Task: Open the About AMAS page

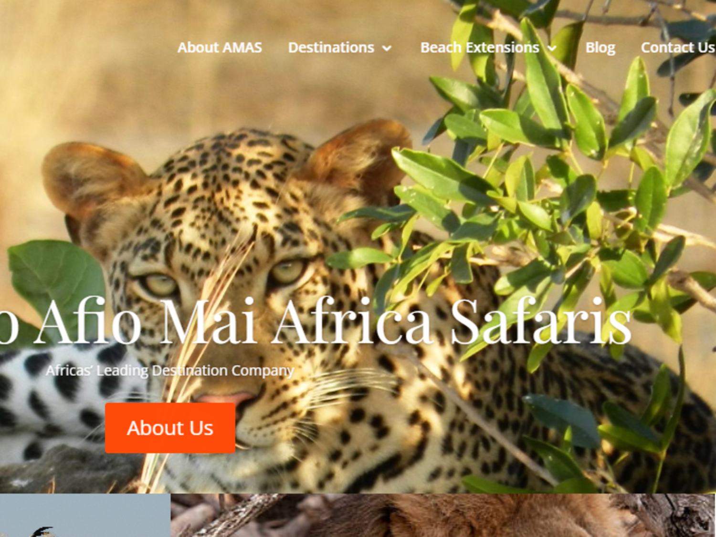Action: pyautogui.click(x=220, y=48)
